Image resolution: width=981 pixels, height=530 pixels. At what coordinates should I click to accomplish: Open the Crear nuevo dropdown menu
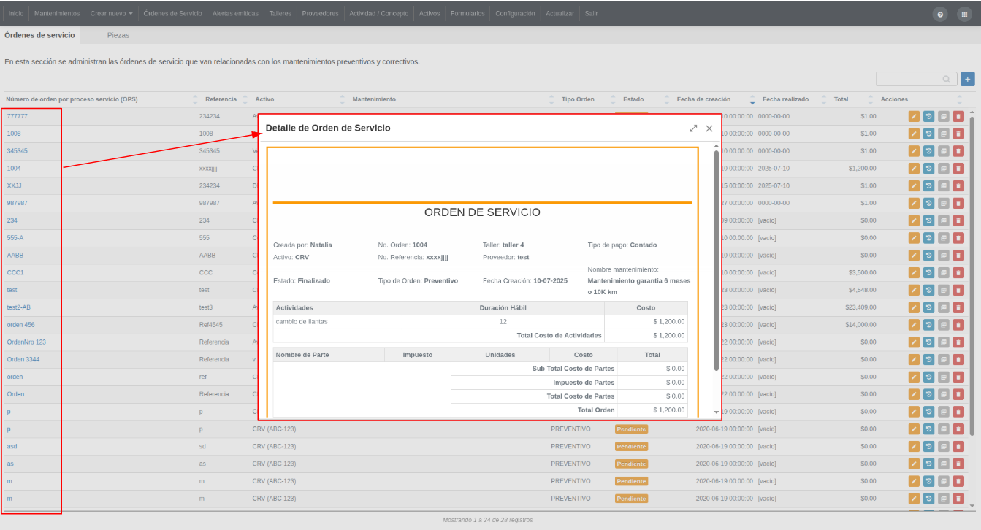pyautogui.click(x=112, y=14)
